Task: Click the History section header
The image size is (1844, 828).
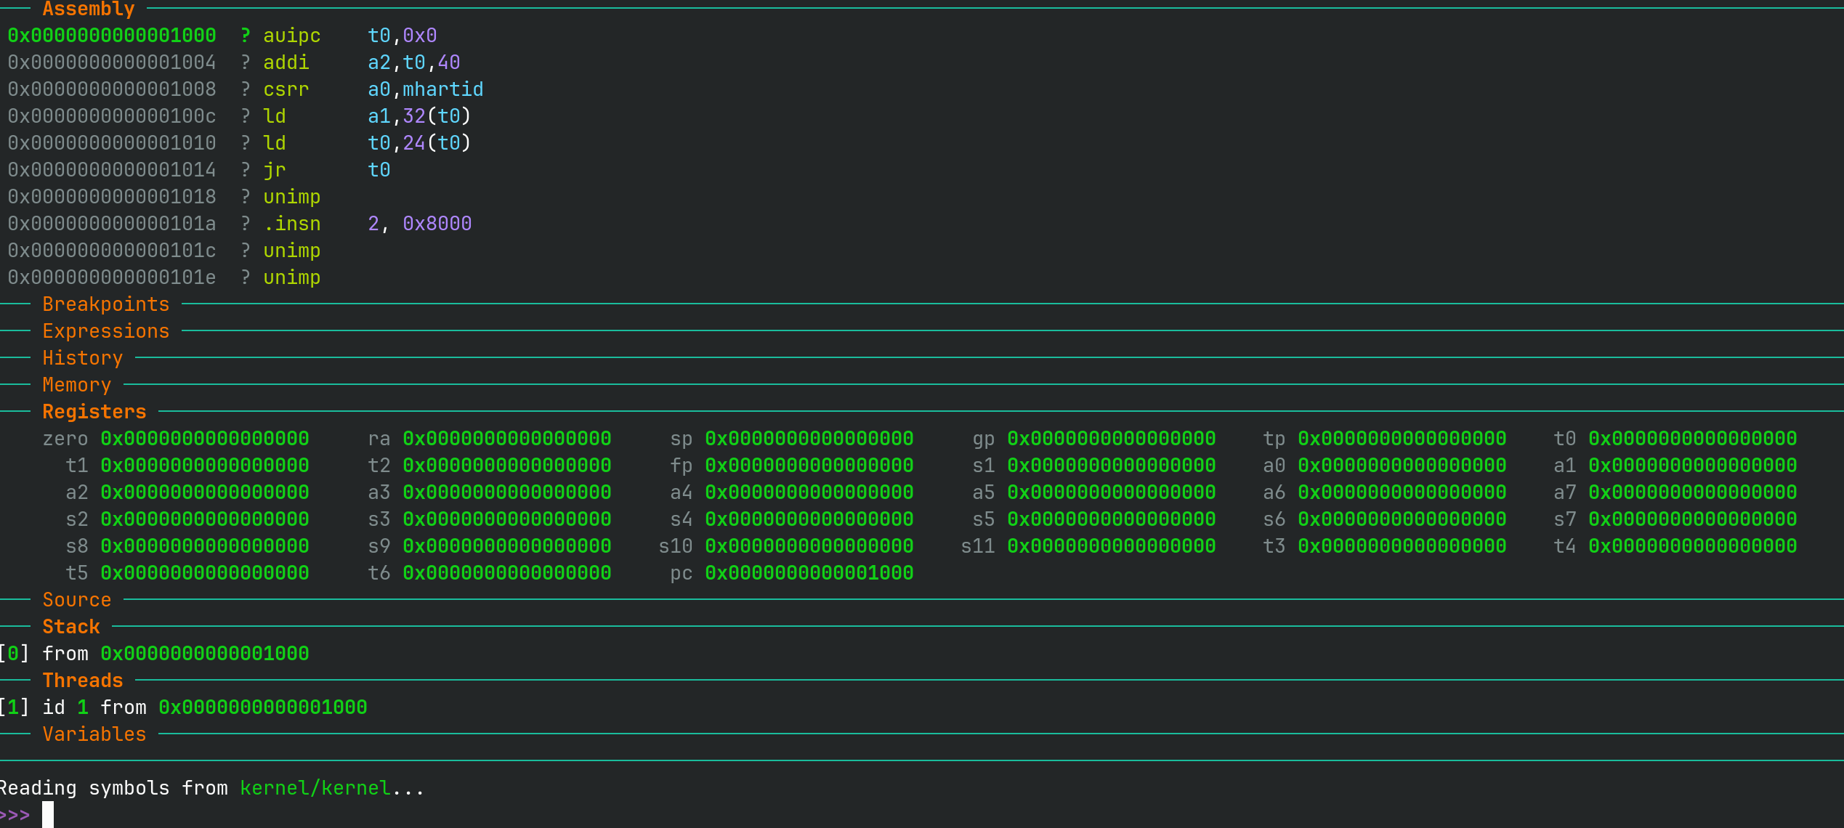Action: [x=82, y=358]
